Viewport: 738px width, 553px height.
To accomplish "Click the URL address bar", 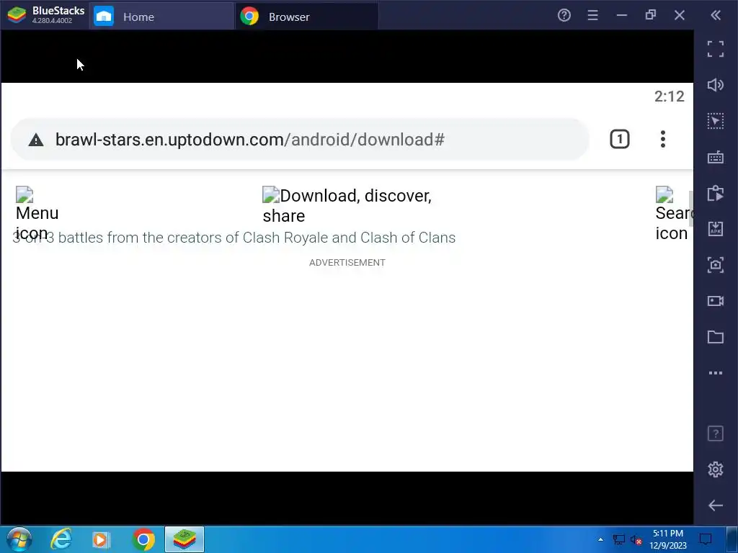I will (x=300, y=139).
